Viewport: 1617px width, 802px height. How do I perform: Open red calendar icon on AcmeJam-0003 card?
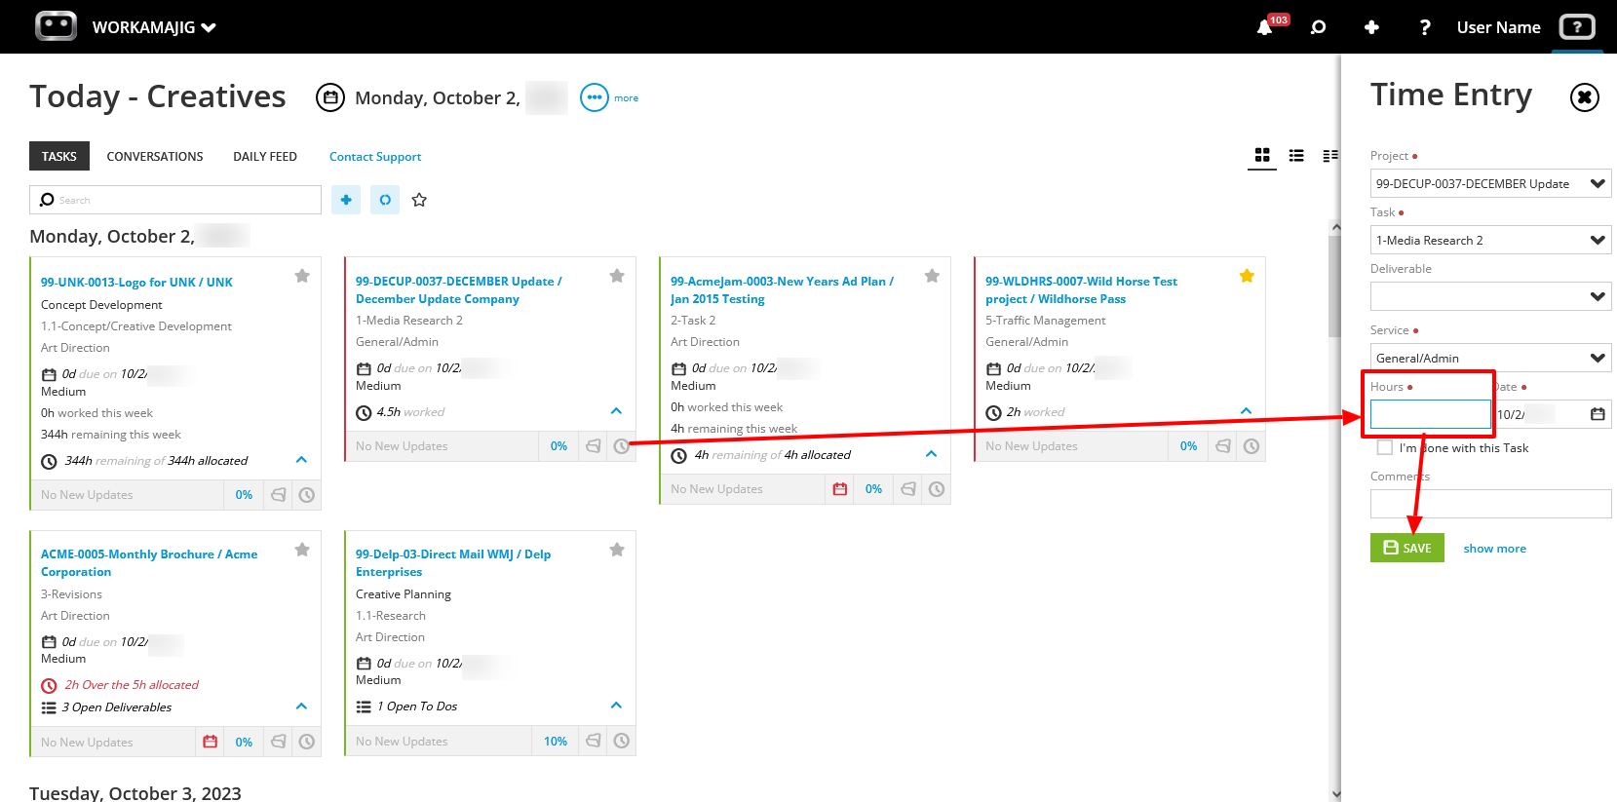pyautogui.click(x=840, y=489)
